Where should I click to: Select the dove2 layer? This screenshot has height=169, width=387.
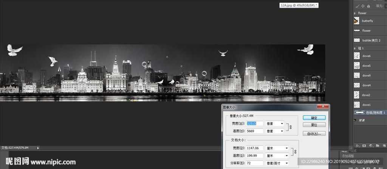[370, 95]
